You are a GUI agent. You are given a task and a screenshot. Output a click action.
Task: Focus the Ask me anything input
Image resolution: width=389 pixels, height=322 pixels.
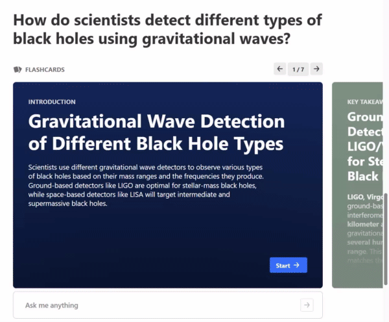pos(168,305)
